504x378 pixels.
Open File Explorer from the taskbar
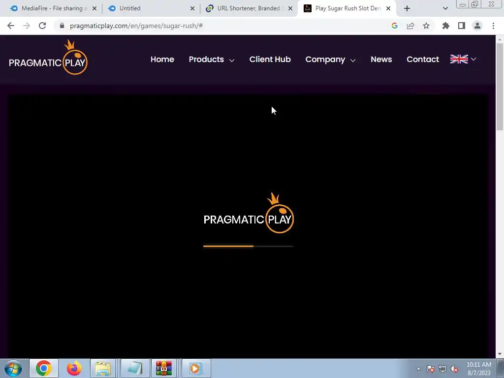click(103, 368)
